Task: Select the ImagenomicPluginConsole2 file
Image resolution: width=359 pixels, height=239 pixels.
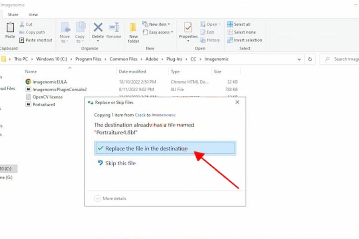Action: coord(59,89)
